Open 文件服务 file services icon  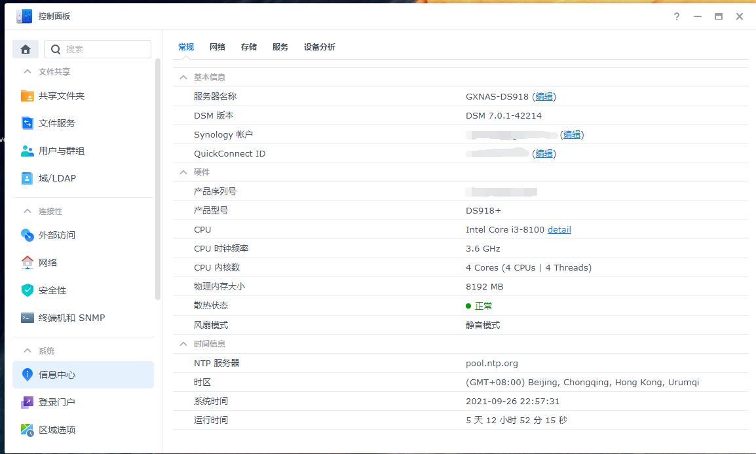(27, 123)
